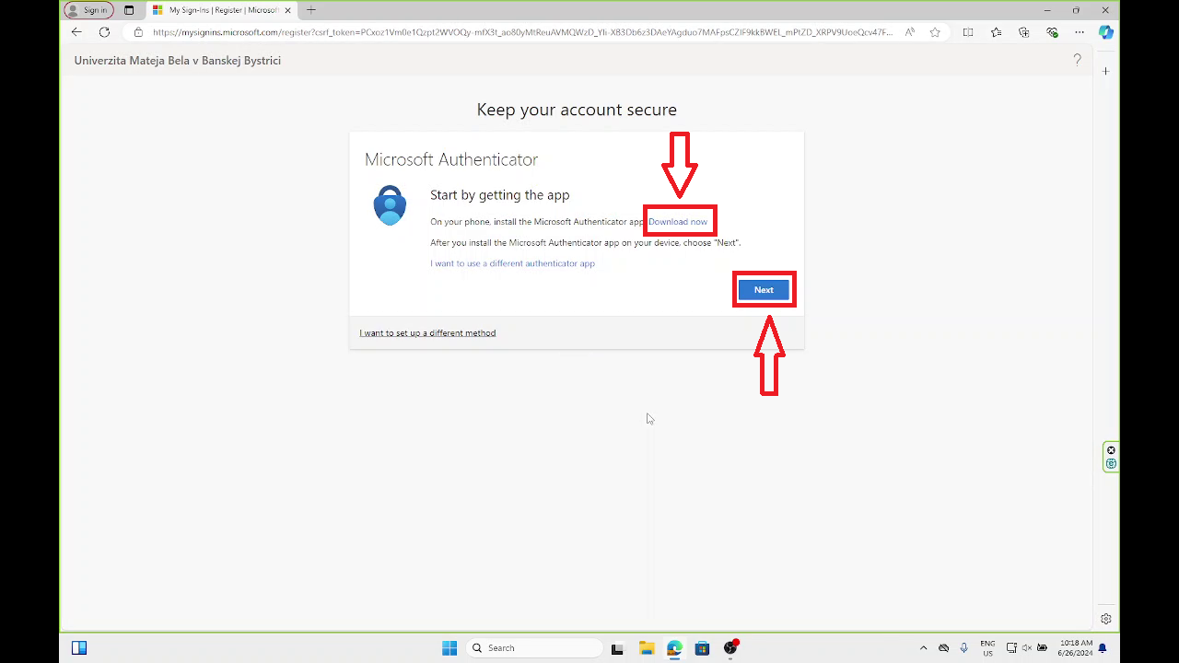Click the remote session toolbar bottom icon

[1111, 464]
